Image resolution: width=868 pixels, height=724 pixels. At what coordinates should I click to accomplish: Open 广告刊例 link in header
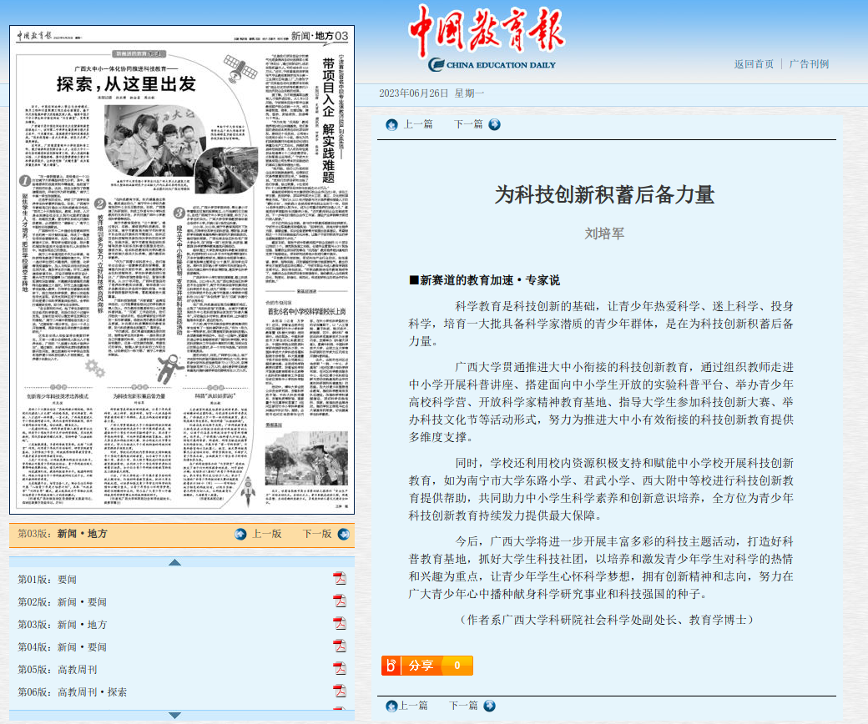(x=809, y=64)
